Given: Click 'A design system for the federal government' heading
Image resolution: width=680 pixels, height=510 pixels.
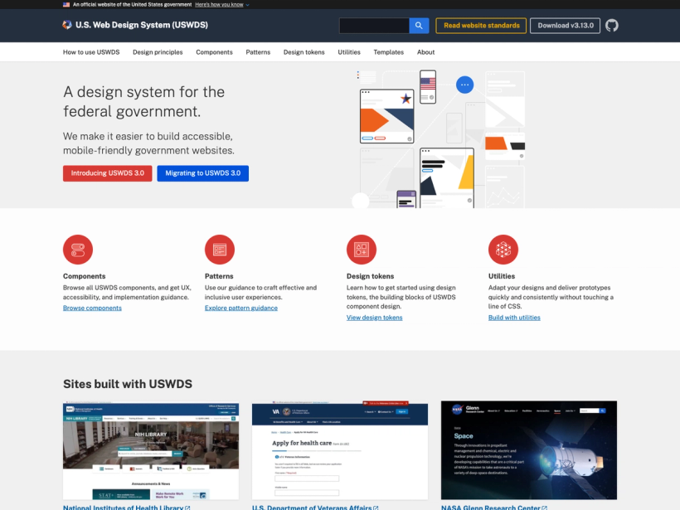Looking at the screenshot, I should [144, 101].
